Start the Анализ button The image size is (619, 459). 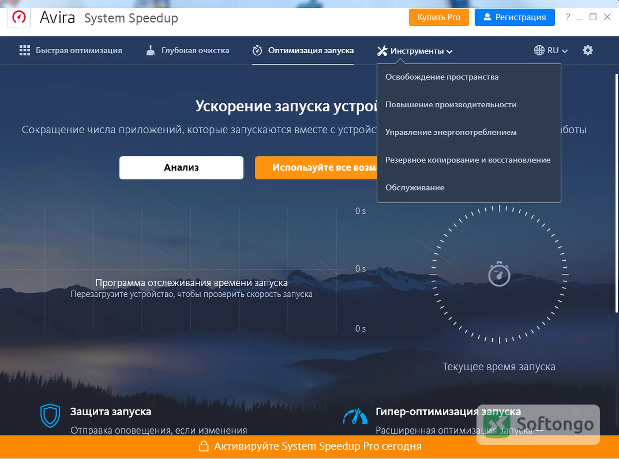[x=181, y=168]
